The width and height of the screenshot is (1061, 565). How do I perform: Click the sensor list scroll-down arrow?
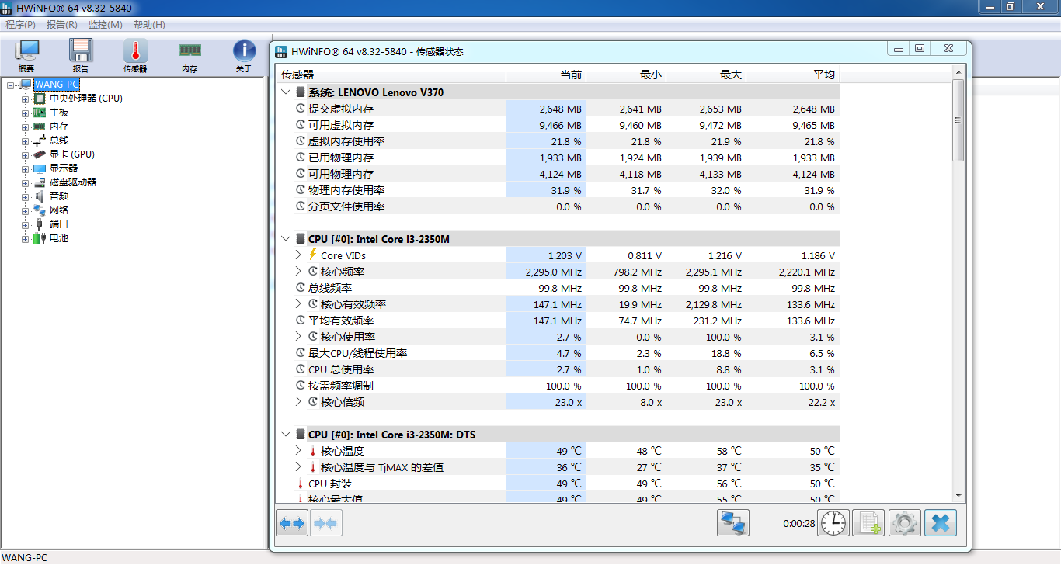pyautogui.click(x=958, y=496)
